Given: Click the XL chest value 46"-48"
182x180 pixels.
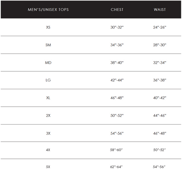Looking at the screenshot, I should pos(117,98).
